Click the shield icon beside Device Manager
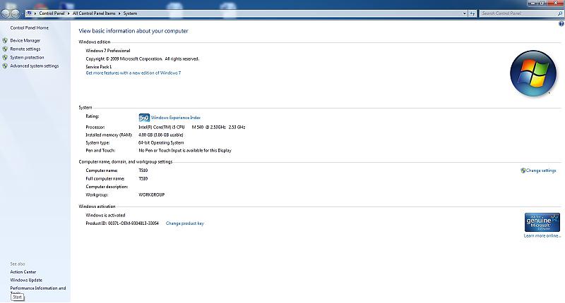Screen dimensions: 565x303 coord(6,41)
